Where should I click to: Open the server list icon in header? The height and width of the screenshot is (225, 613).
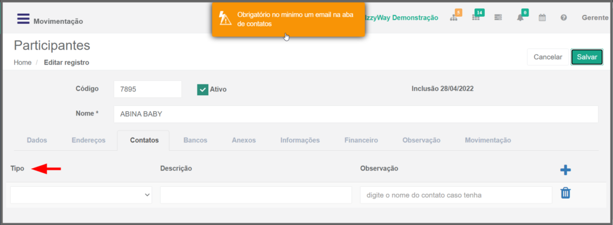(x=497, y=18)
